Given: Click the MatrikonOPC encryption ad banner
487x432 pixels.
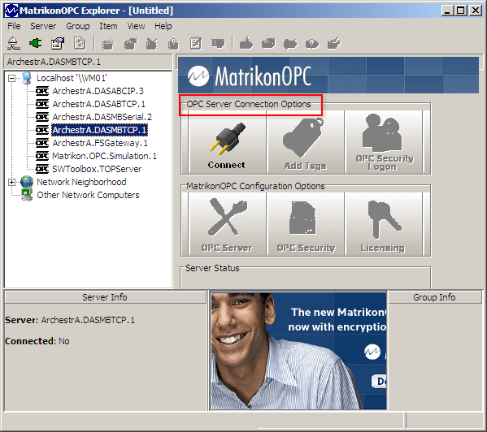Looking at the screenshot, I should coord(298,351).
